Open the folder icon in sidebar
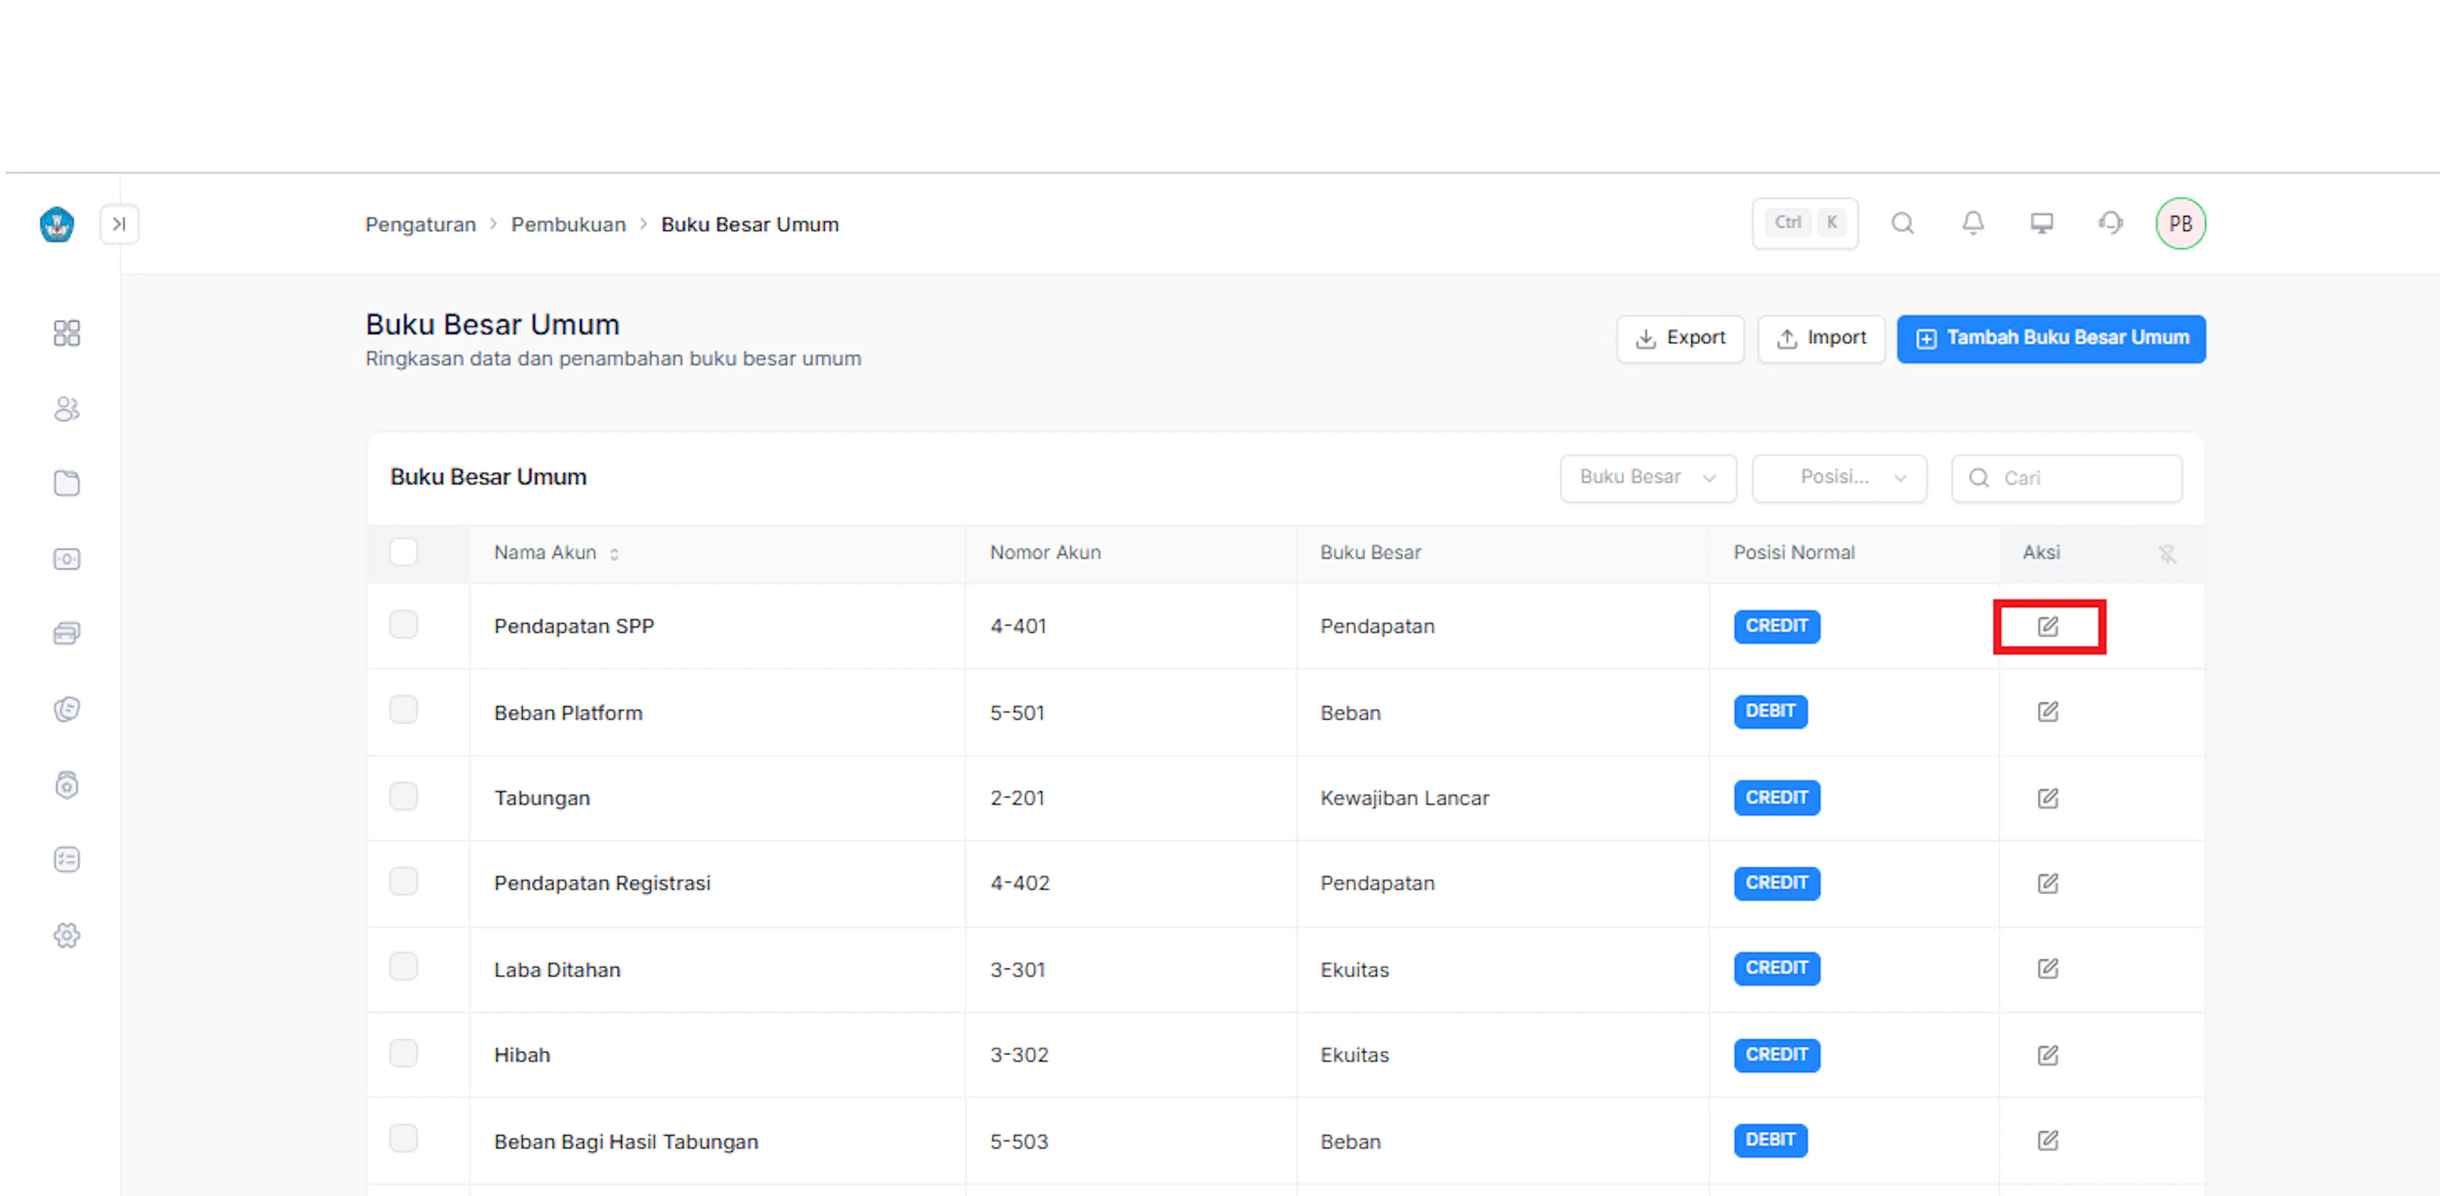 pyautogui.click(x=66, y=483)
